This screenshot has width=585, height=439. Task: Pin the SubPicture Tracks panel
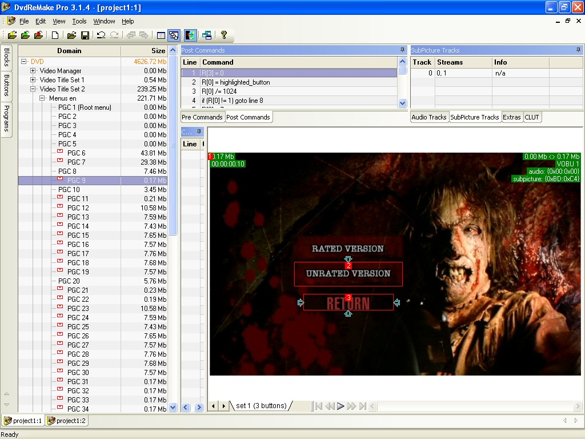578,50
